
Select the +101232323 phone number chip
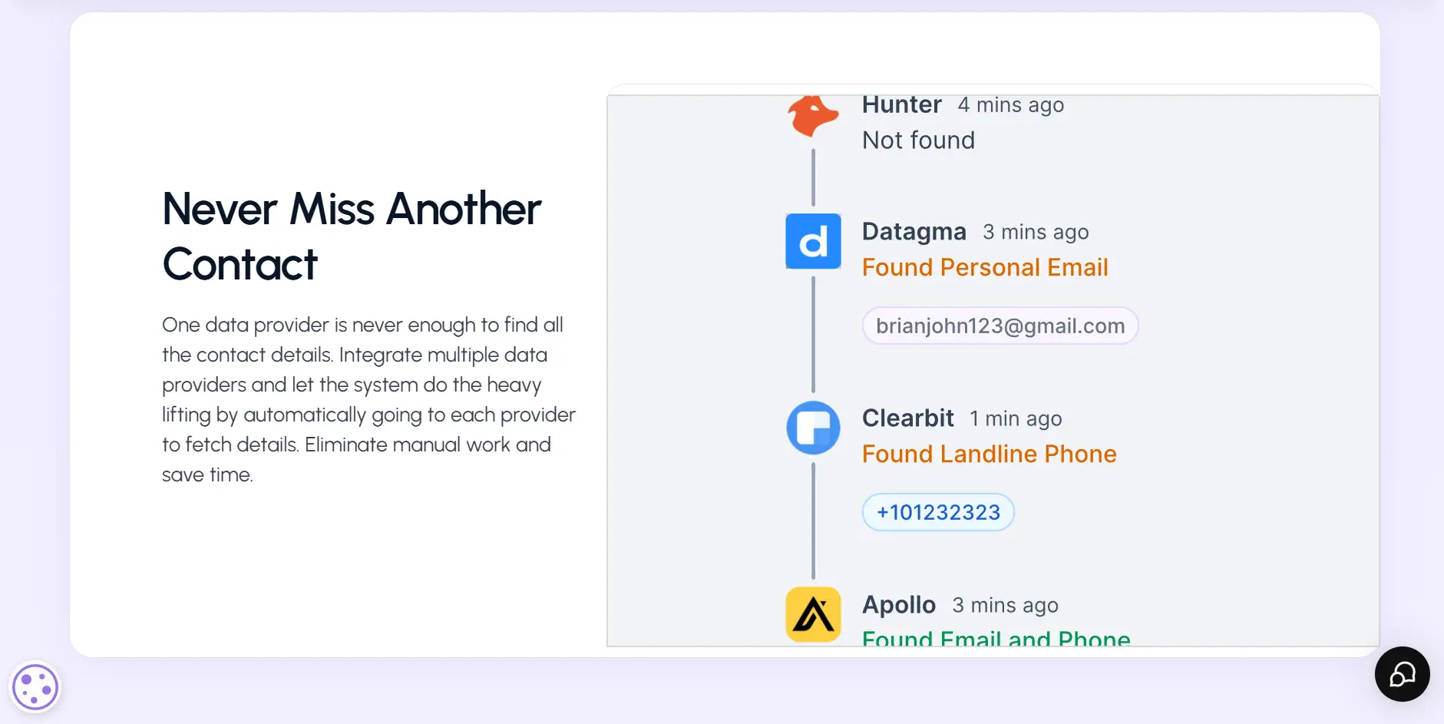[x=938, y=512]
